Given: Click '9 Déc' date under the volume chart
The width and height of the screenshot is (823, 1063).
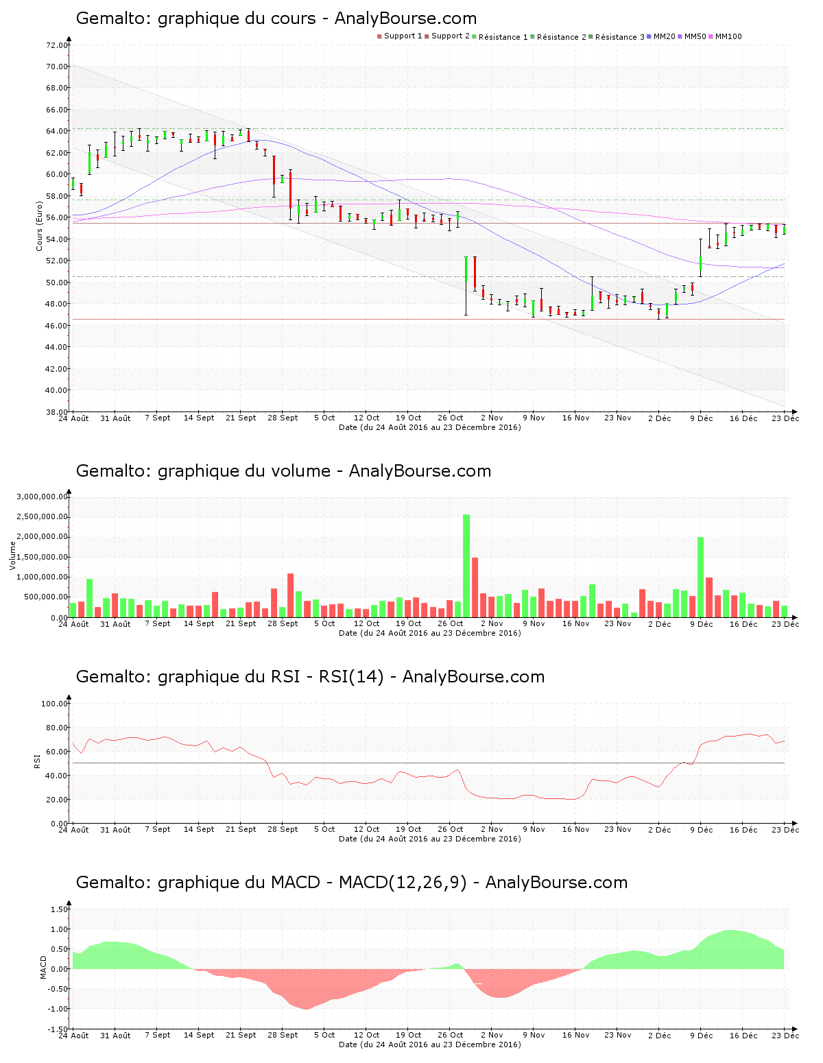Looking at the screenshot, I should point(702,623).
